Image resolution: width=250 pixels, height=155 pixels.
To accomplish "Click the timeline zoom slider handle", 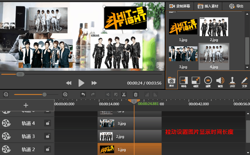I will tap(44, 94).
